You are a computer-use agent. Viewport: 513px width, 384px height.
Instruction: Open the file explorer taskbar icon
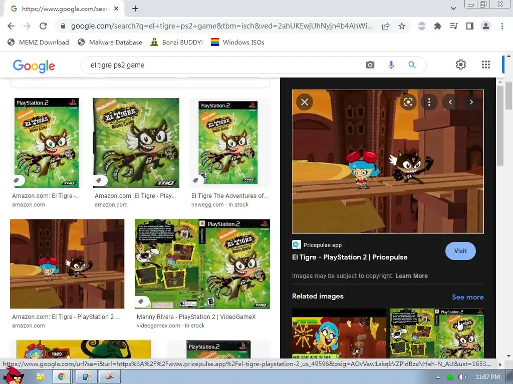point(41,377)
